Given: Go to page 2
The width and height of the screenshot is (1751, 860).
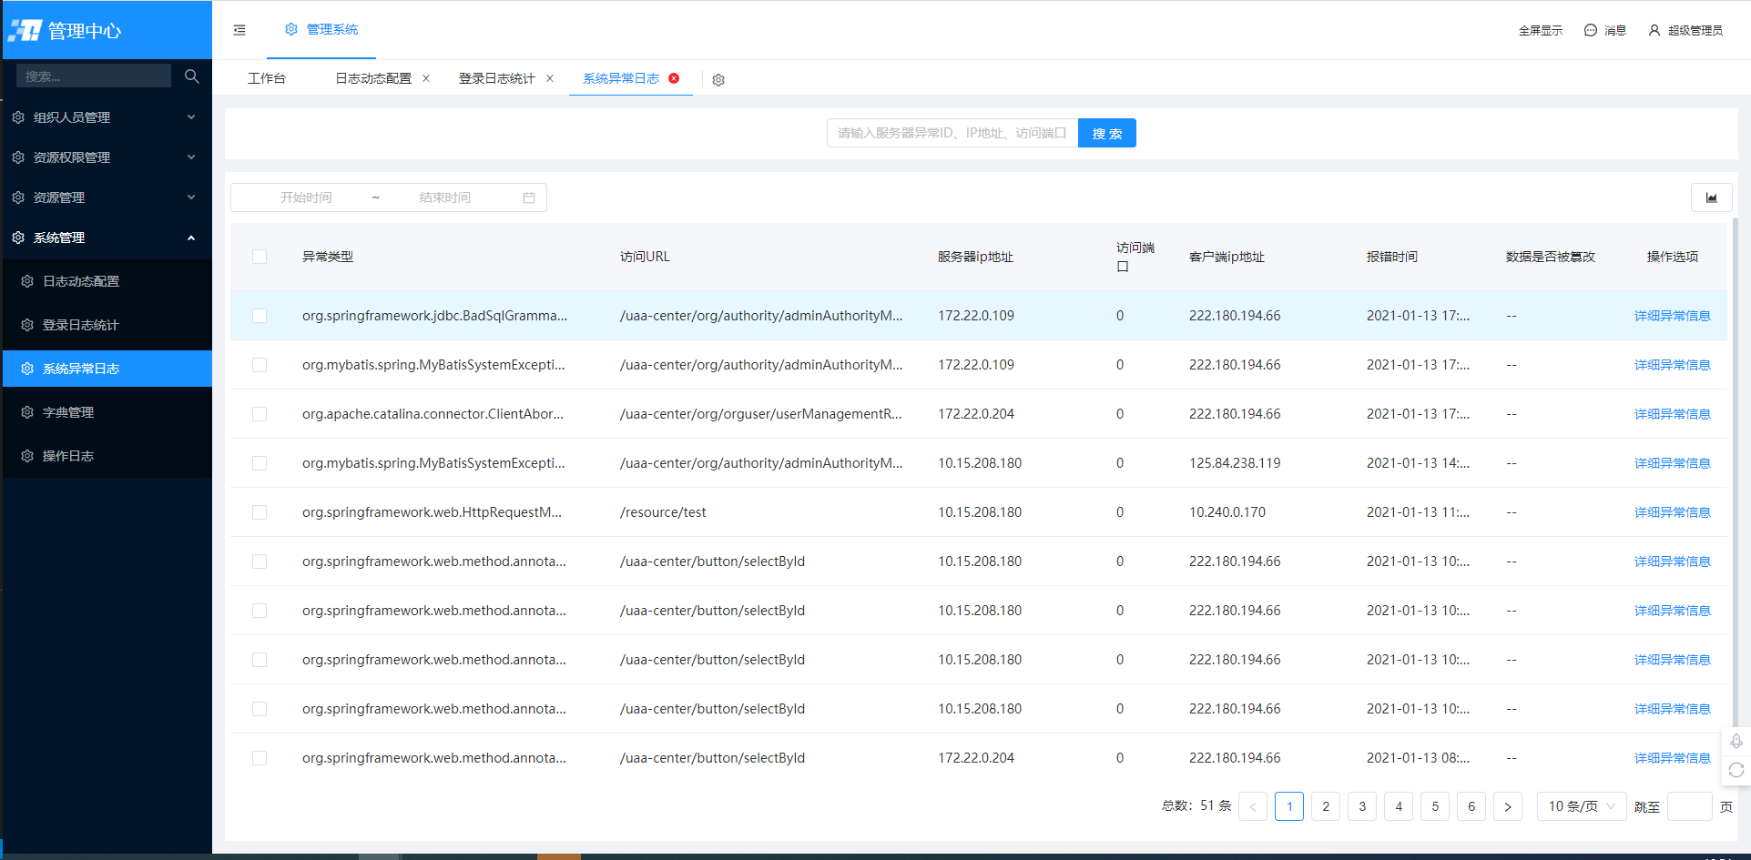Looking at the screenshot, I should (x=1326, y=806).
